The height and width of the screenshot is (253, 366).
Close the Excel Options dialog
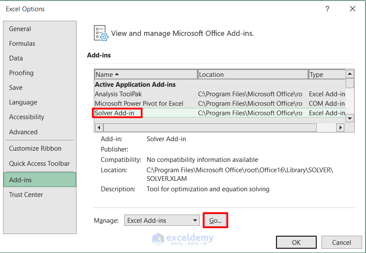353,9
